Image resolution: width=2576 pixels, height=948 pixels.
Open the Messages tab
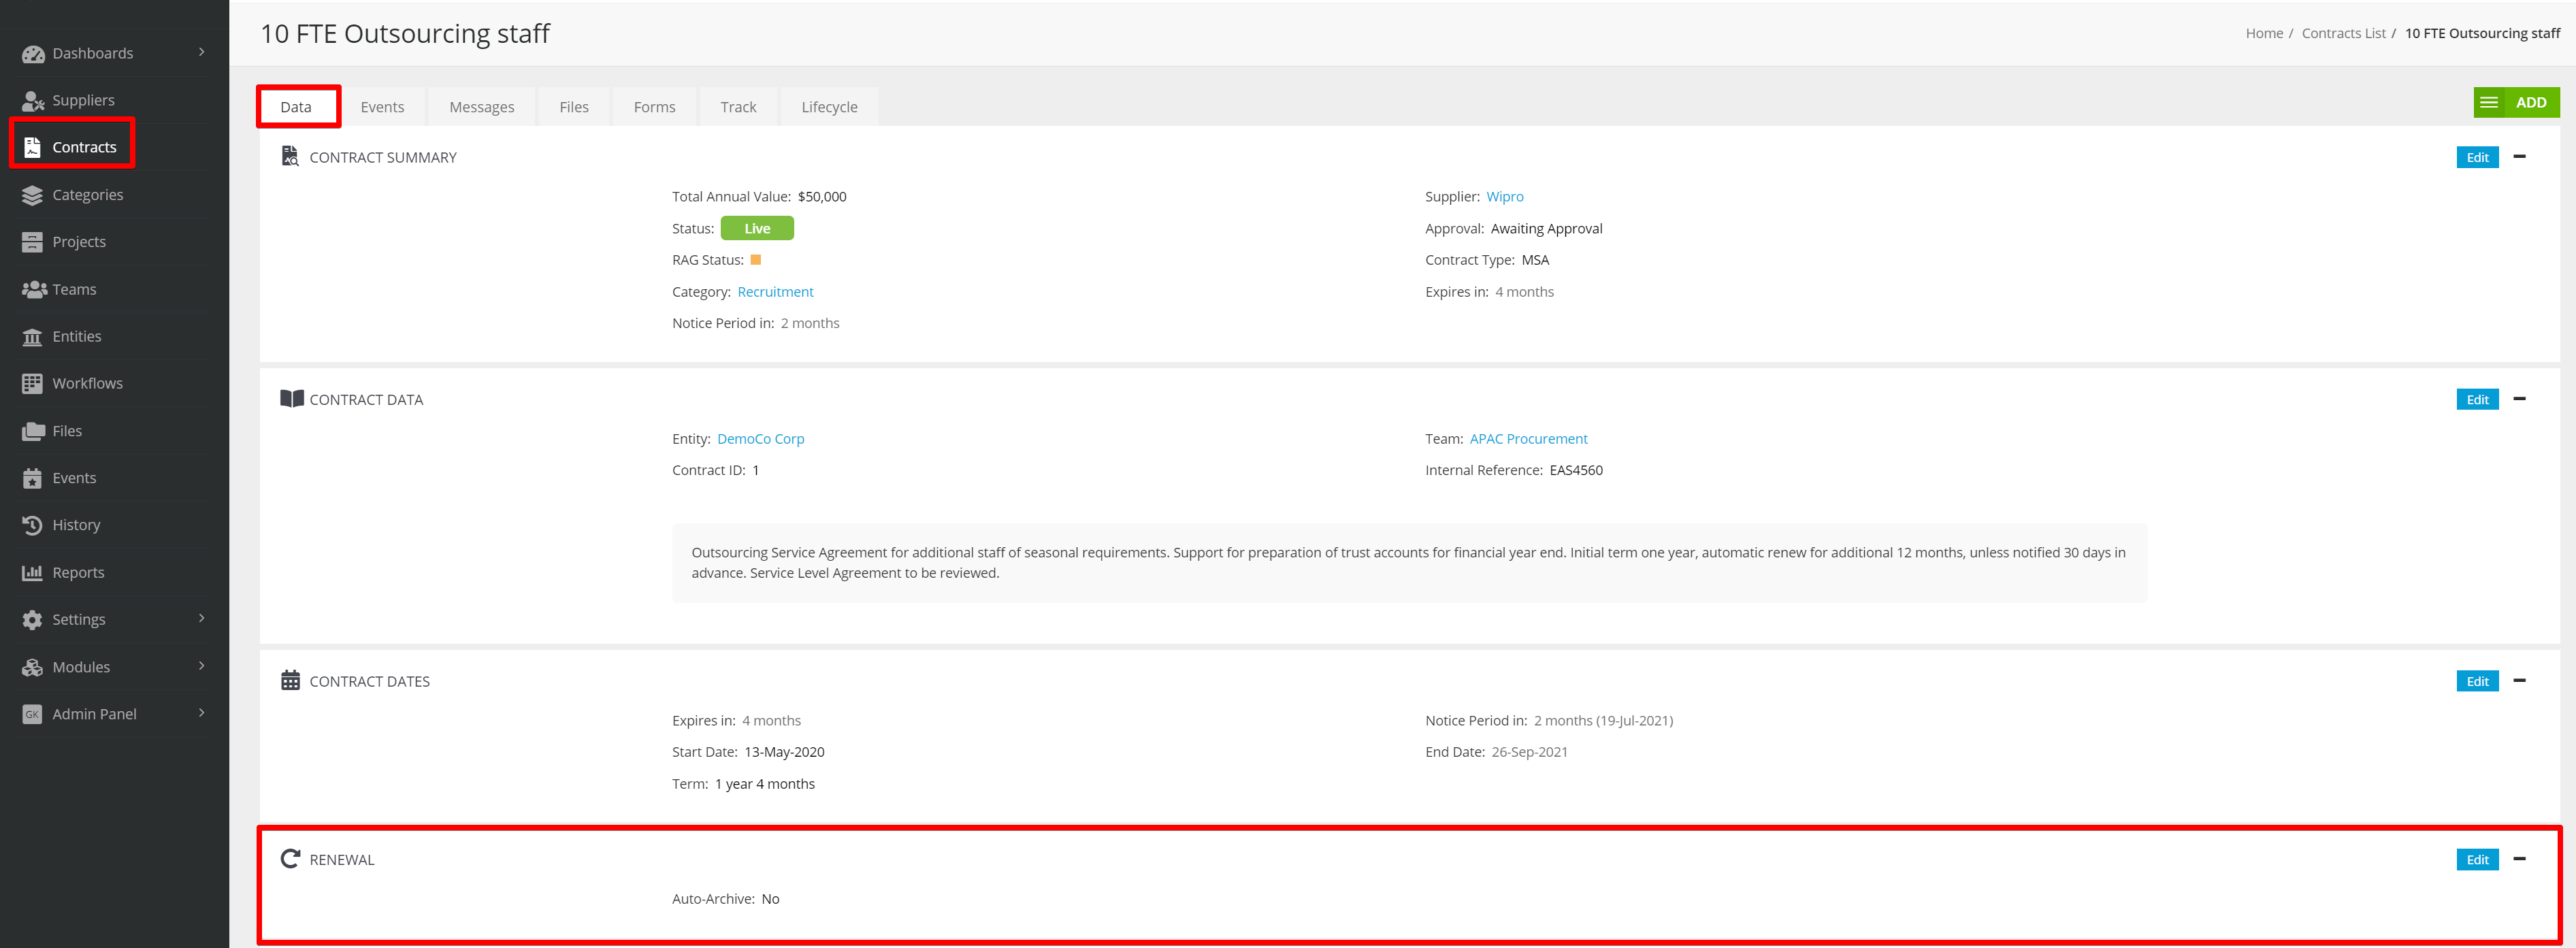pos(482,107)
